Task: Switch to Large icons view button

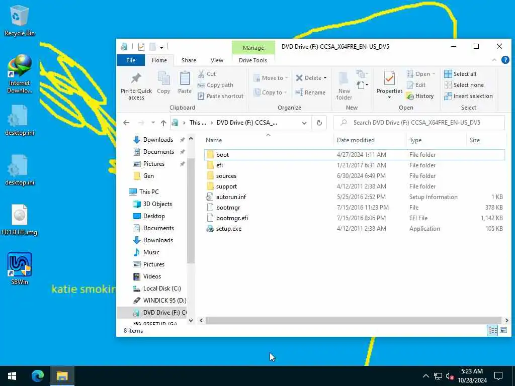Action: point(503,331)
